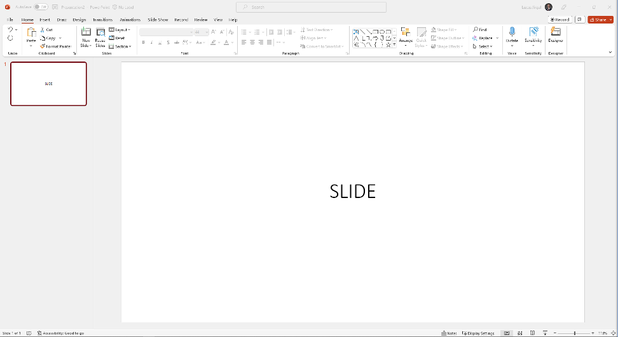Click the Find magnifier icon

click(476, 30)
